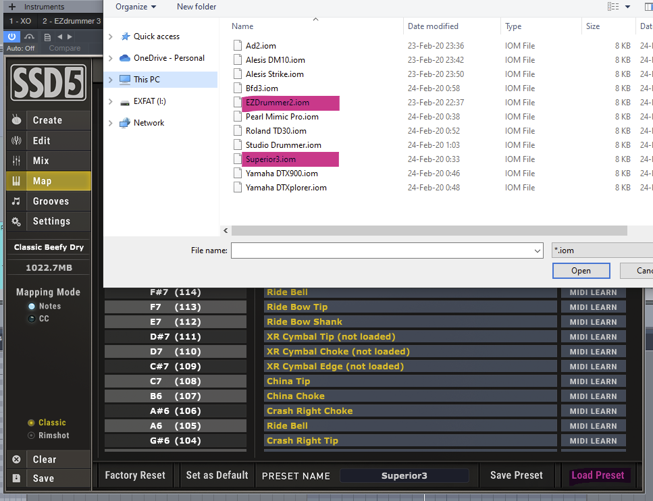653x501 pixels.
Task: Expand the Quick access tree node
Action: (110, 36)
